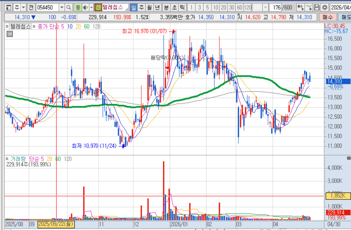Click the 거래량 volume legend label
The height and width of the screenshot is (230, 351).
18,159
